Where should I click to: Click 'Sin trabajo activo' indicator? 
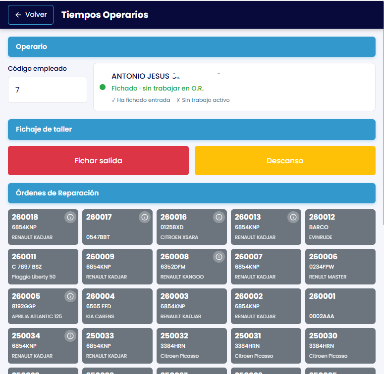click(x=203, y=100)
